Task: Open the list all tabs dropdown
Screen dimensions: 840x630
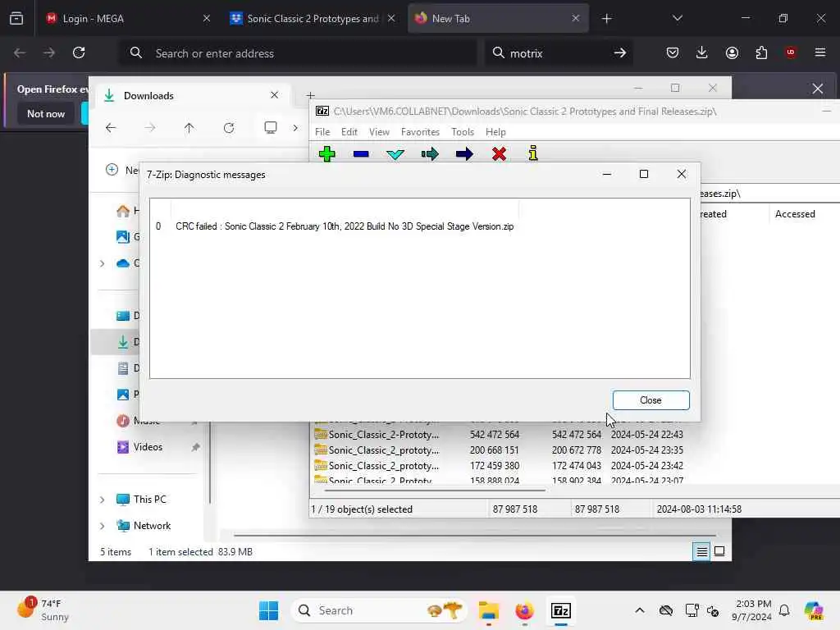Action: pos(677,18)
